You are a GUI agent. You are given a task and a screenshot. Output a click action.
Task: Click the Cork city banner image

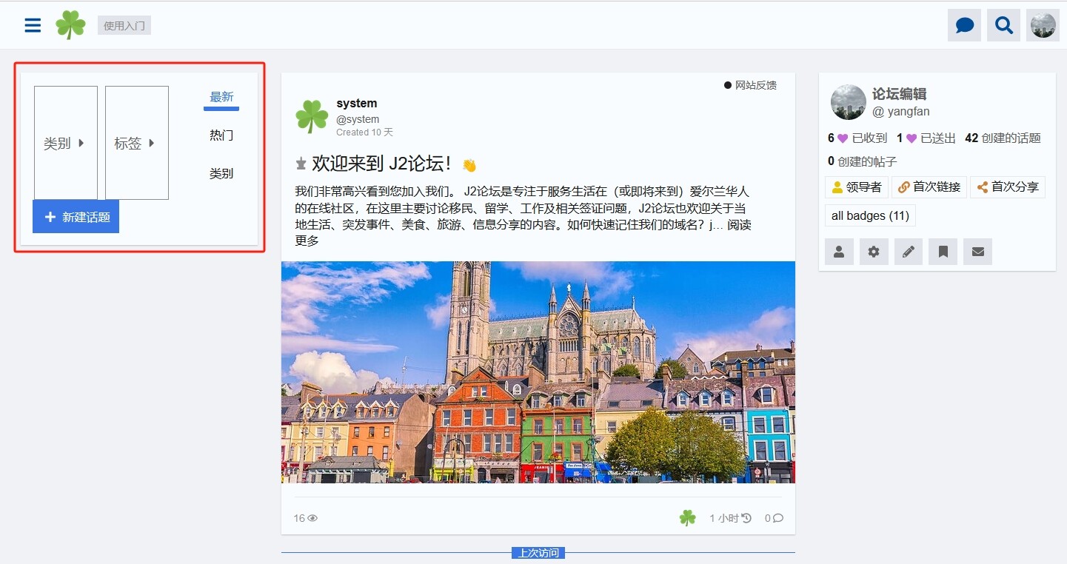coord(538,372)
